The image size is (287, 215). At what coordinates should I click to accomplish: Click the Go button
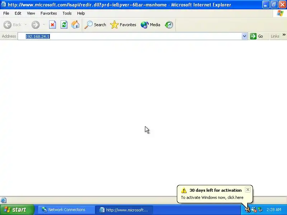pos(257,36)
